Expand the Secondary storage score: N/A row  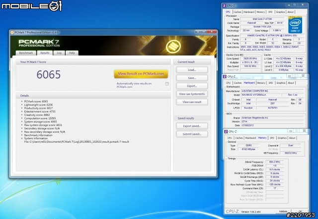pos(22,128)
